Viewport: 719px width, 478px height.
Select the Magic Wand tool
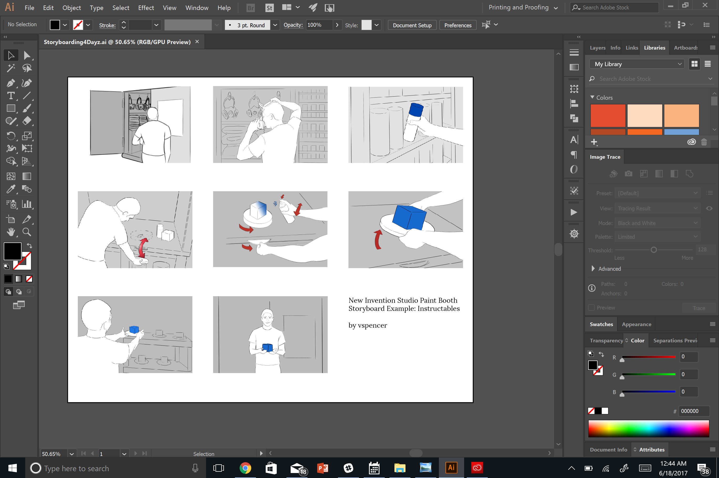pyautogui.click(x=11, y=68)
